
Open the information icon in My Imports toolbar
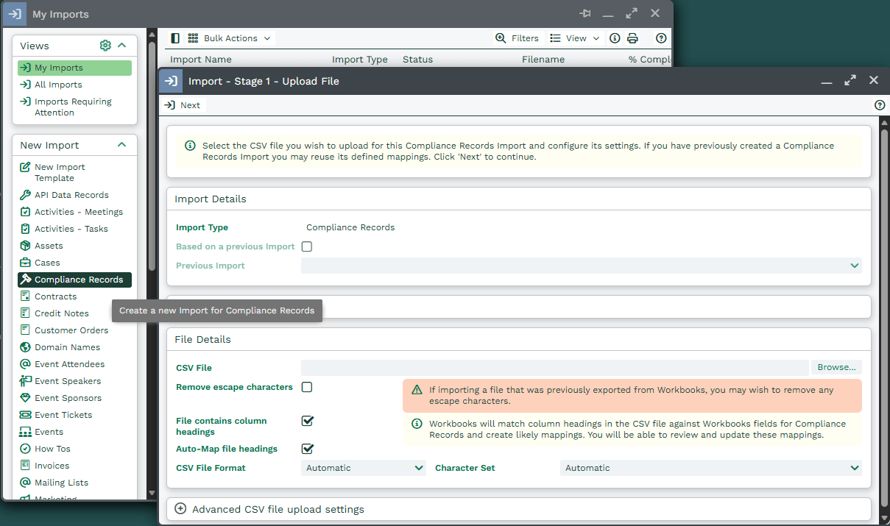coord(615,38)
